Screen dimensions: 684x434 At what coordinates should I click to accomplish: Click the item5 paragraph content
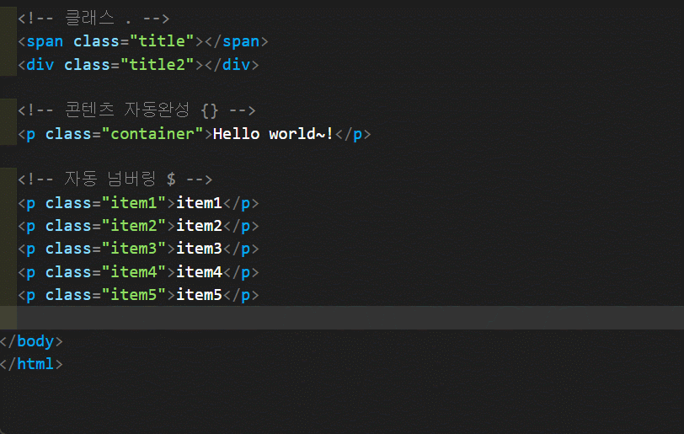[199, 295]
